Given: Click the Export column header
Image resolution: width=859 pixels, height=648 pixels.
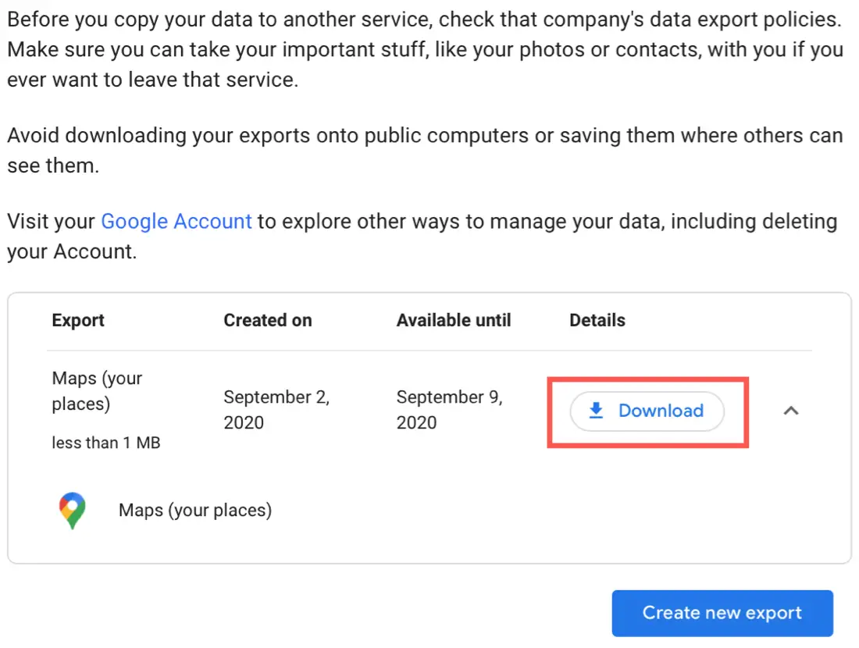Looking at the screenshot, I should click(x=78, y=320).
